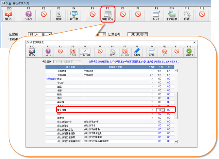Expand the 項目選択 combo box
This screenshot has height=159, width=219.
coord(79,62)
